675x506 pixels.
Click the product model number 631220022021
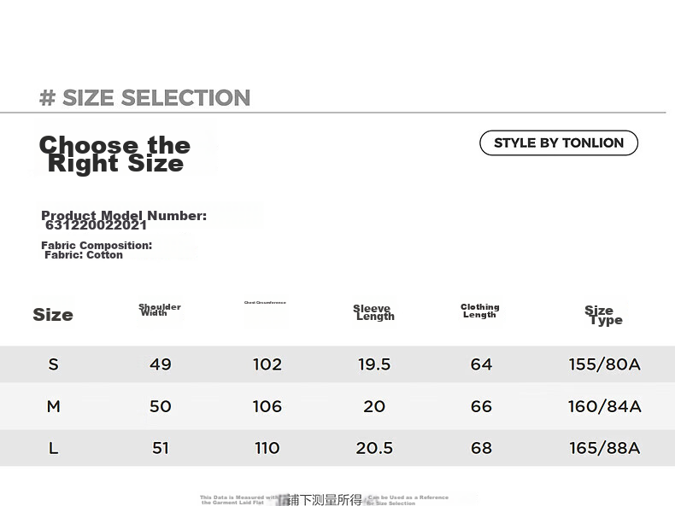tap(96, 225)
